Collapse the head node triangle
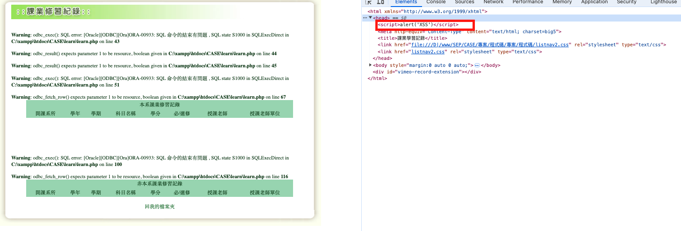The width and height of the screenshot is (681, 231). point(371,18)
